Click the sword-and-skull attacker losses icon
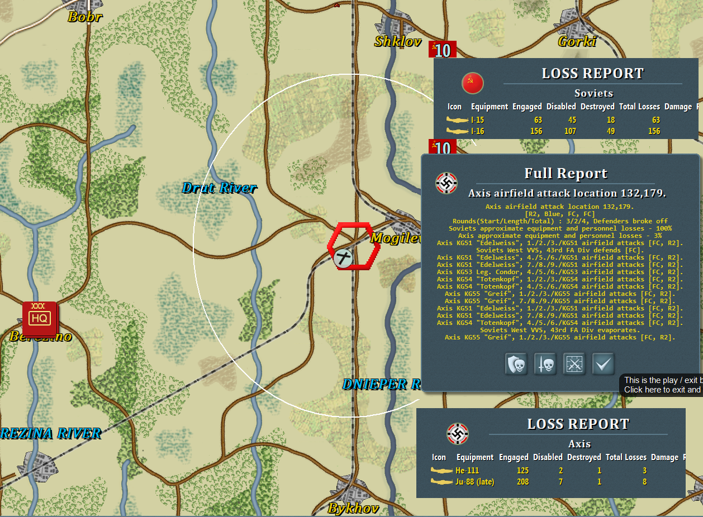 coord(545,364)
